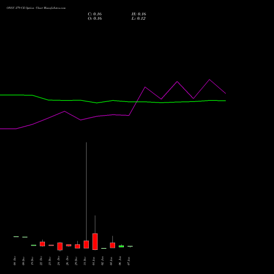Click the tall red candle above 01 Jan
Image resolution: width=274 pixels, height=274 pixels.
[x=95, y=242]
